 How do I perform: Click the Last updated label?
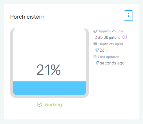[109, 57]
